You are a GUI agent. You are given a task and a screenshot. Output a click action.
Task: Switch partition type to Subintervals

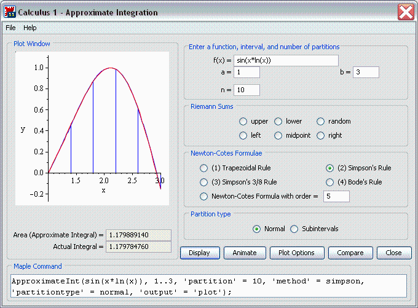click(294, 229)
